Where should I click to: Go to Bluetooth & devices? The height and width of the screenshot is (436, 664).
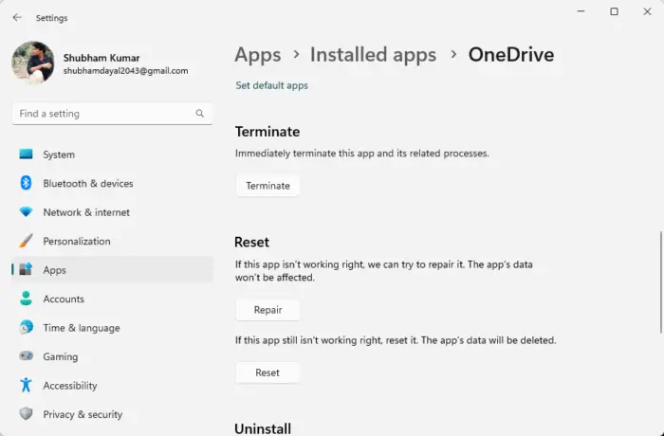pyautogui.click(x=112, y=183)
